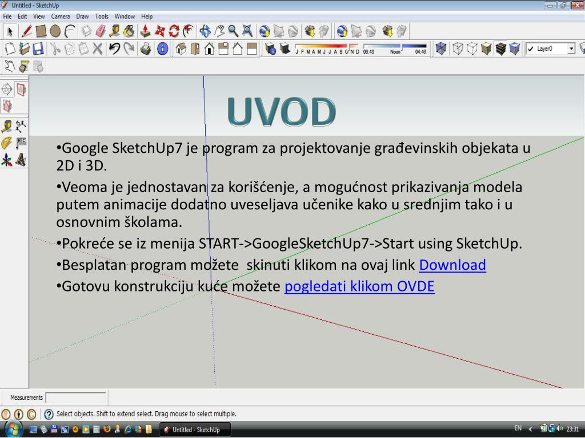The height and width of the screenshot is (438, 585).
Task: Select the Text label ABC tool
Action: click(21, 143)
